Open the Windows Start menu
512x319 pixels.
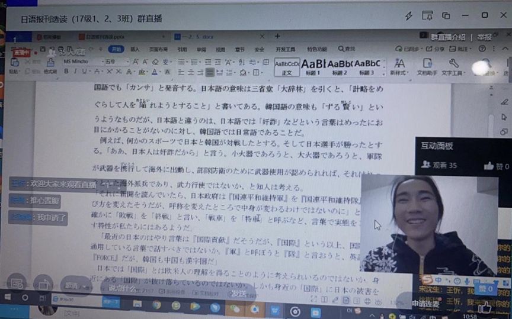click(7, 297)
